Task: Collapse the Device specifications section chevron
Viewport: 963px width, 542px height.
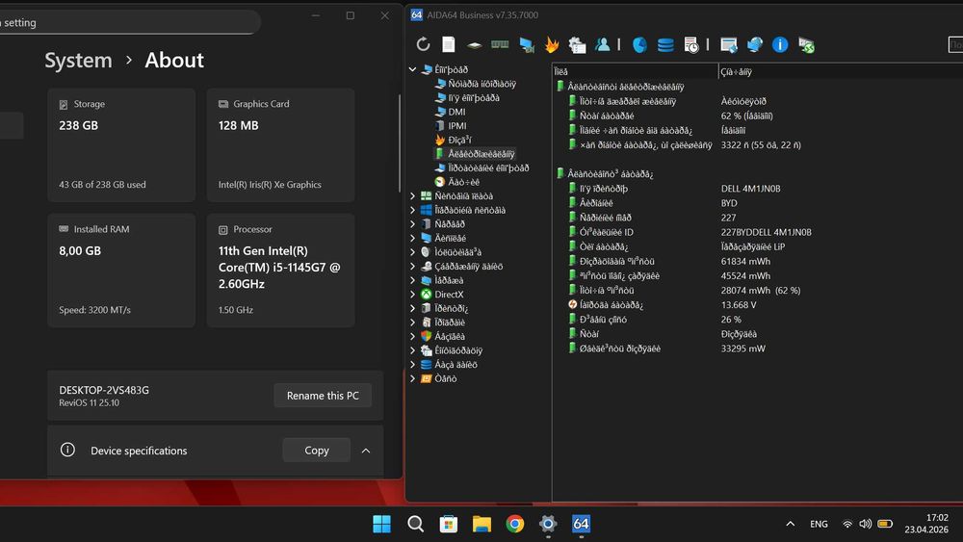Action: point(365,451)
